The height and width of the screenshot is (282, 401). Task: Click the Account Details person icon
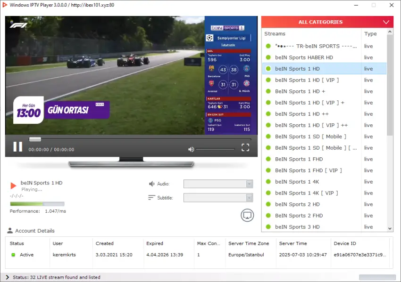pos(10,230)
